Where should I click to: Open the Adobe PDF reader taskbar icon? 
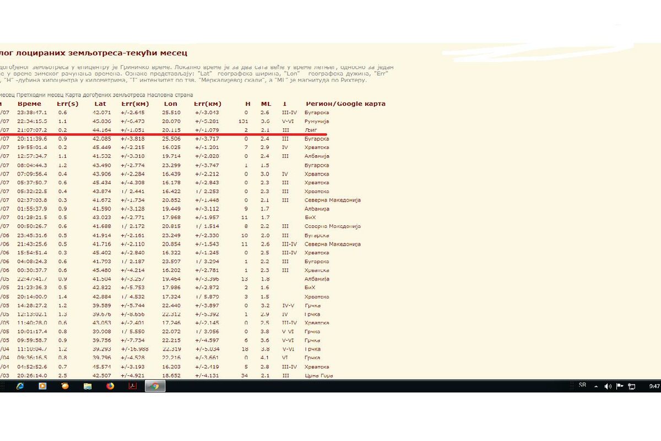click(132, 386)
